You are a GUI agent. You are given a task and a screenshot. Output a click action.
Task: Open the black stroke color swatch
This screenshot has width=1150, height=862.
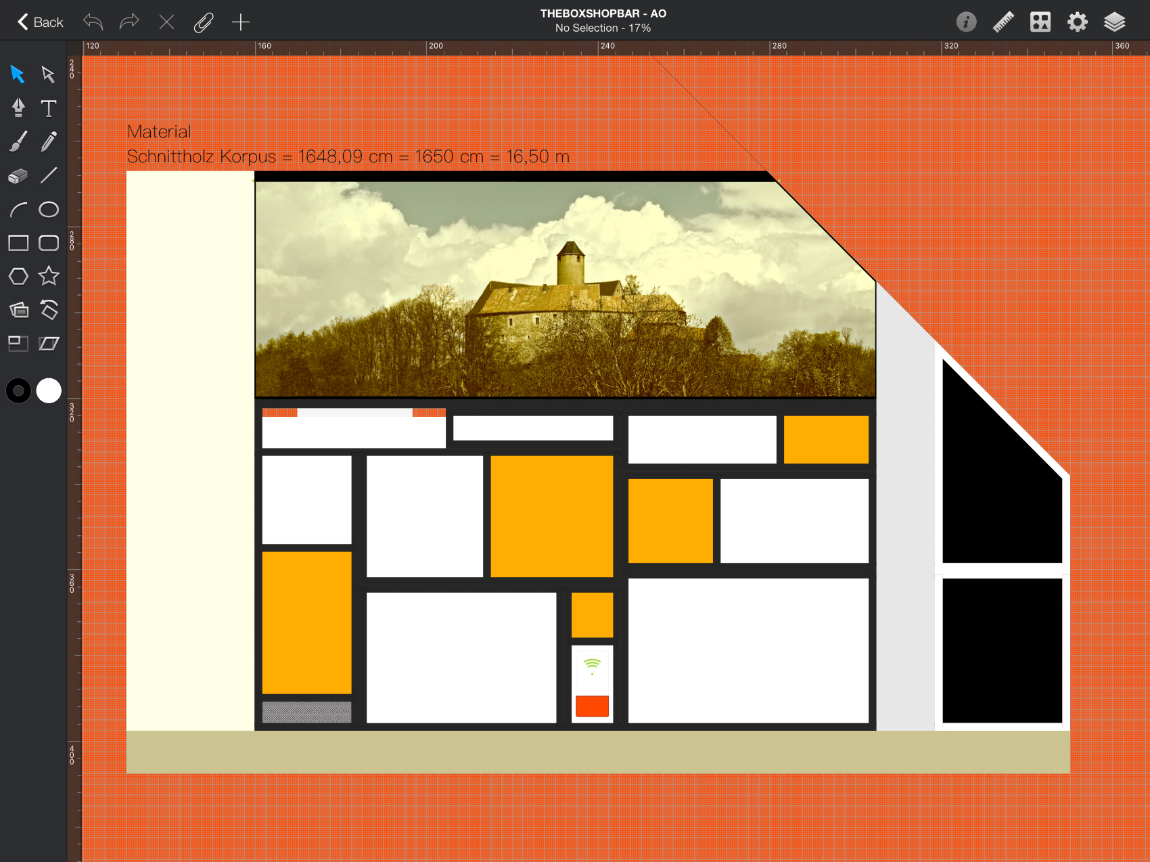coord(18,390)
